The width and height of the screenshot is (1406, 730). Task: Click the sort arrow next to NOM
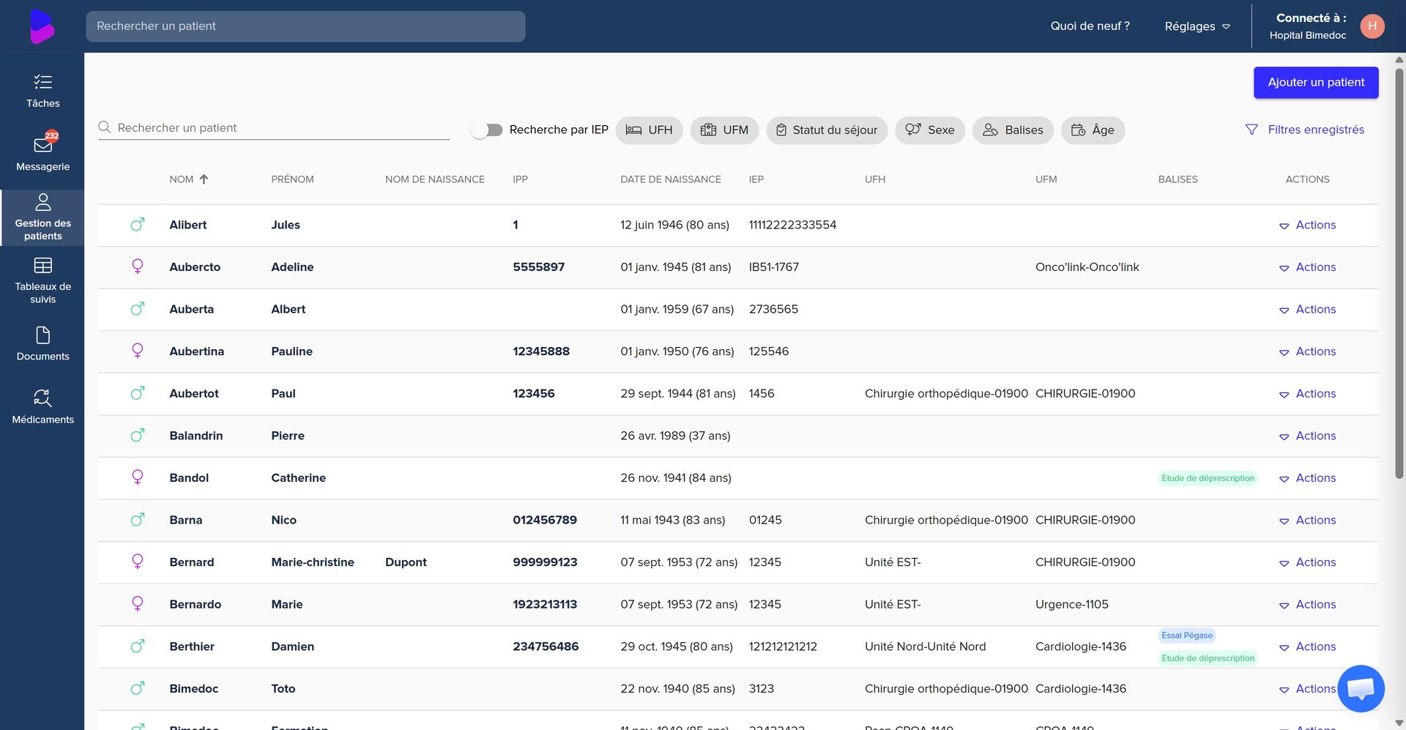coord(204,179)
